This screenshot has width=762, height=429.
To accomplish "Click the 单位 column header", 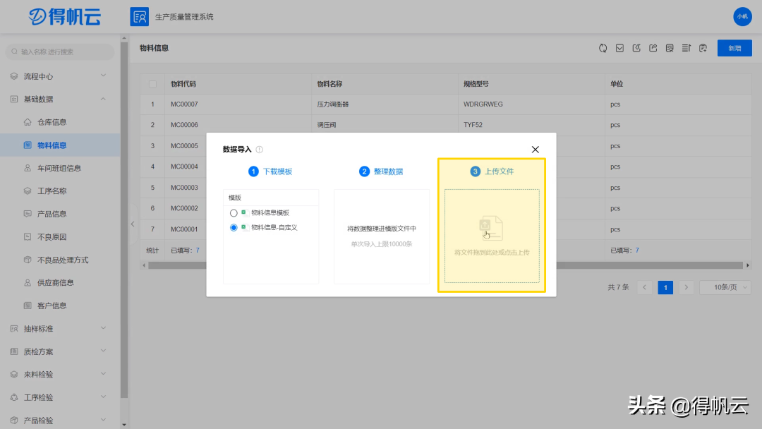I will [616, 84].
